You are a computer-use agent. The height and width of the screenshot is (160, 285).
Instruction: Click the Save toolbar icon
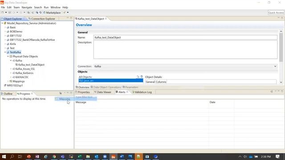(9, 12)
